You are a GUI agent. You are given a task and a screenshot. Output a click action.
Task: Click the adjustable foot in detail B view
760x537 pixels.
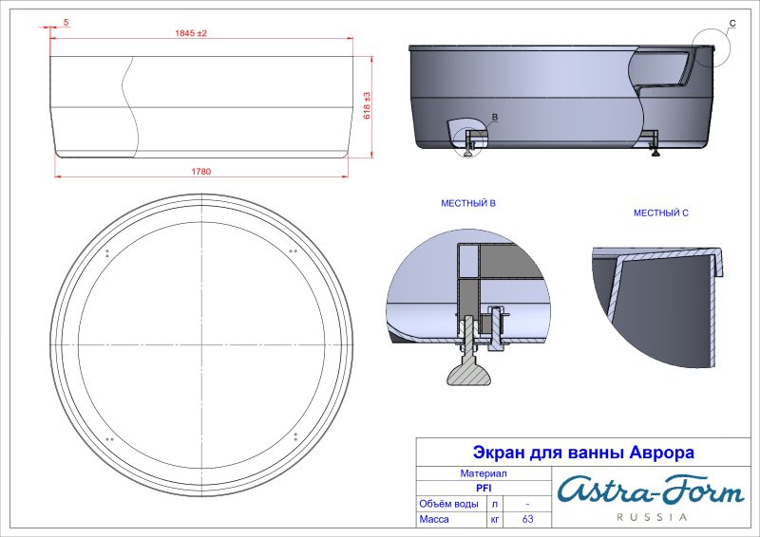466,370
